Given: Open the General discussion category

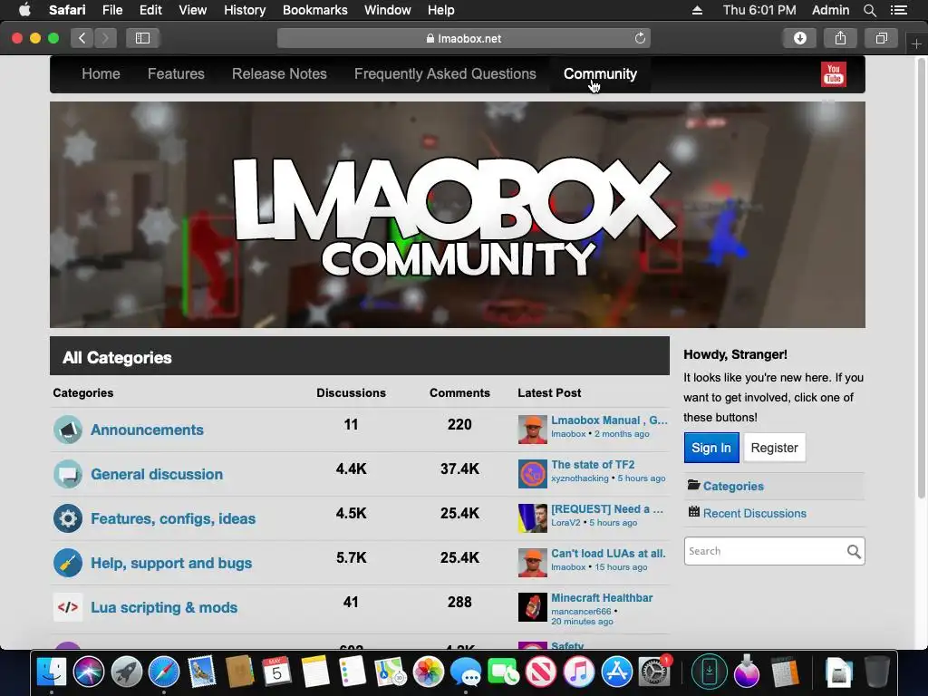Looking at the screenshot, I should click(157, 474).
